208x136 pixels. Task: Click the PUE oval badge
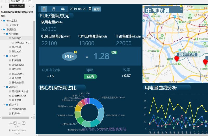[69, 56]
